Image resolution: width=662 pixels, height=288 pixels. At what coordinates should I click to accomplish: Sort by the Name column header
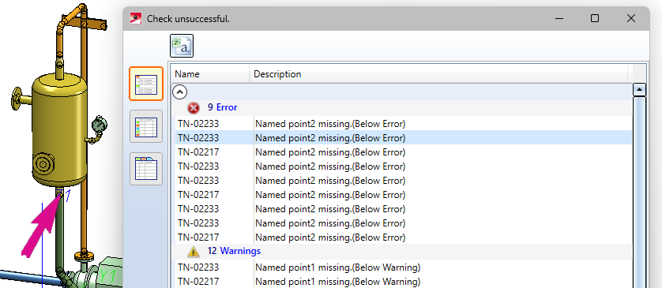210,74
